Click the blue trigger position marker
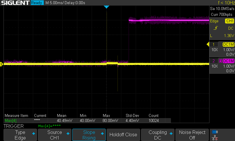 point(106,7)
